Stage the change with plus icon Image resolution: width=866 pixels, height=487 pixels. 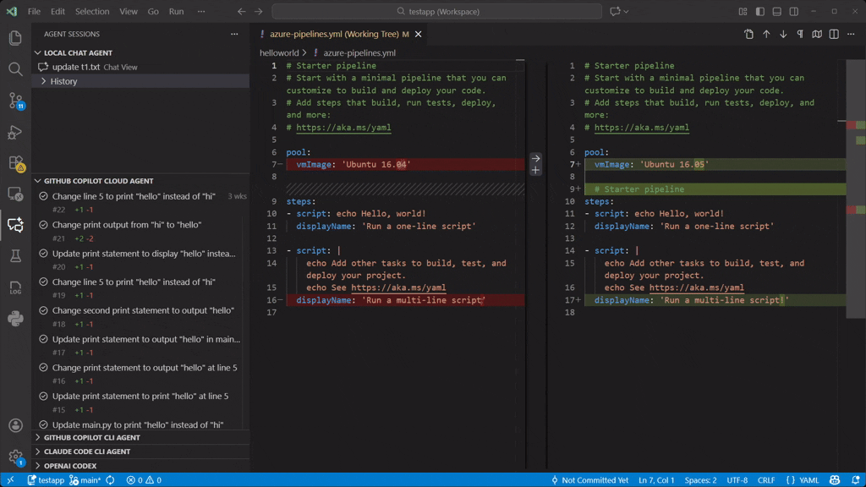click(535, 171)
